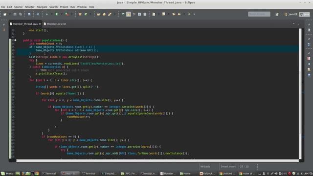Open the File menu

(3, 7)
